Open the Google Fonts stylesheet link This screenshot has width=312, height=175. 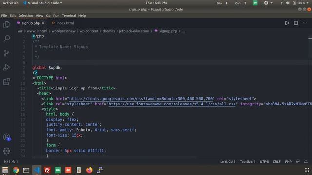pos(141,99)
